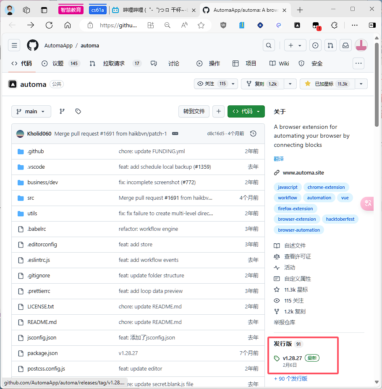
Task: Open browser settings and more menu
Action: pos(355,25)
